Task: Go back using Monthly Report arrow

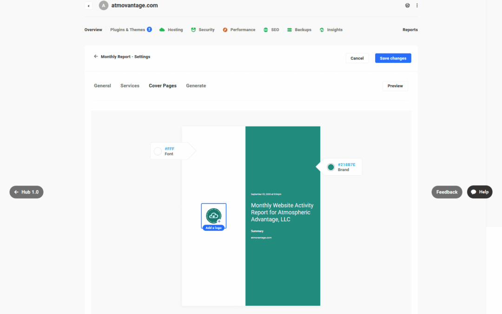Action: tap(96, 56)
